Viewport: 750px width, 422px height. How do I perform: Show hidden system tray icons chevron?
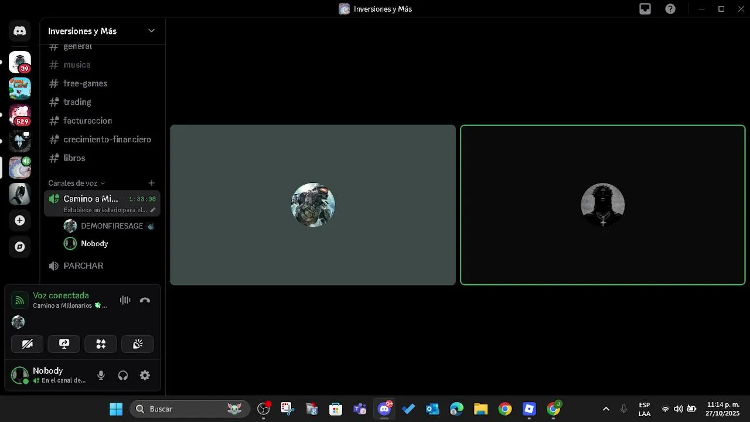(606, 409)
